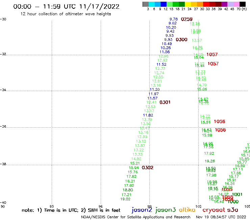This screenshot has width=250, height=220.
Task: Click the wave height value '18.80'
Action: 128,190
